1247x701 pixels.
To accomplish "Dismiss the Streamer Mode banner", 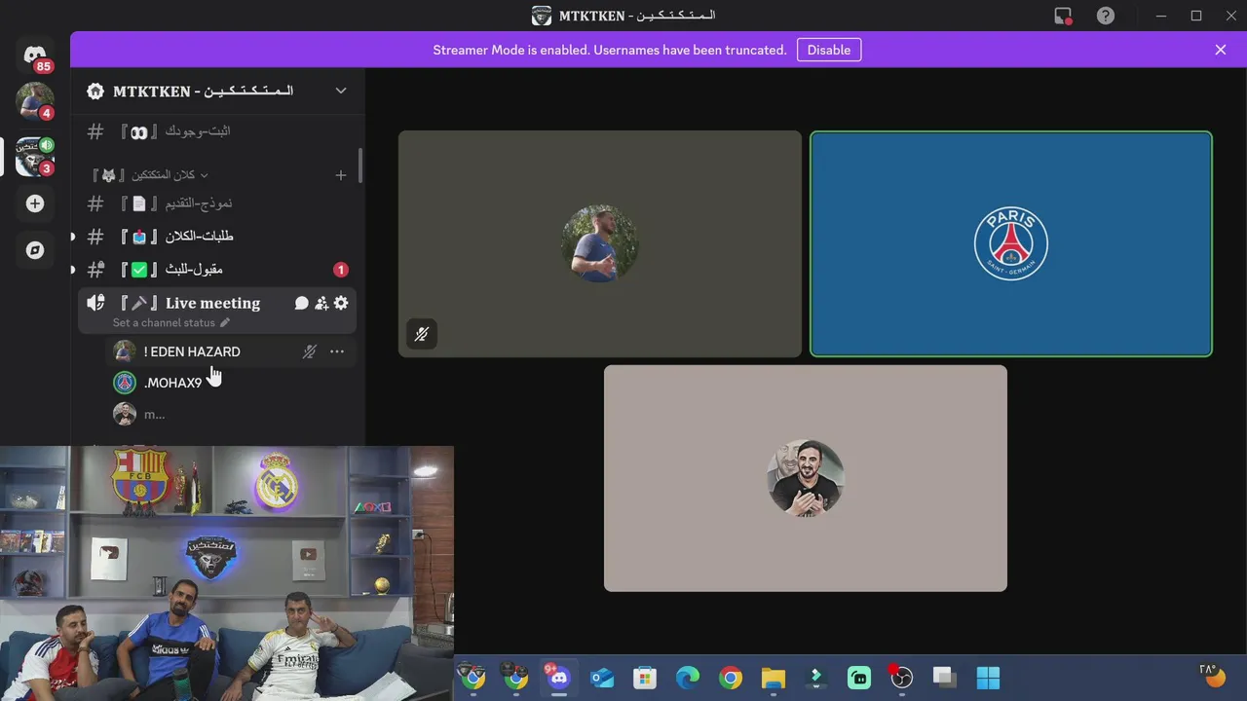I will (x=1221, y=50).
